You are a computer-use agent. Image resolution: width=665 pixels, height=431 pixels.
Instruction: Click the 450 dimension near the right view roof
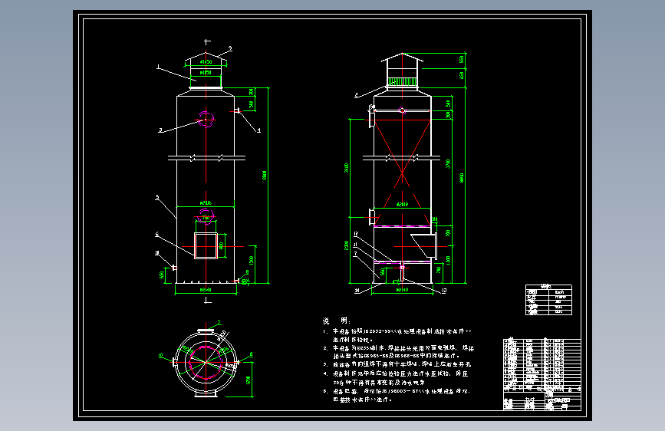tap(462, 75)
